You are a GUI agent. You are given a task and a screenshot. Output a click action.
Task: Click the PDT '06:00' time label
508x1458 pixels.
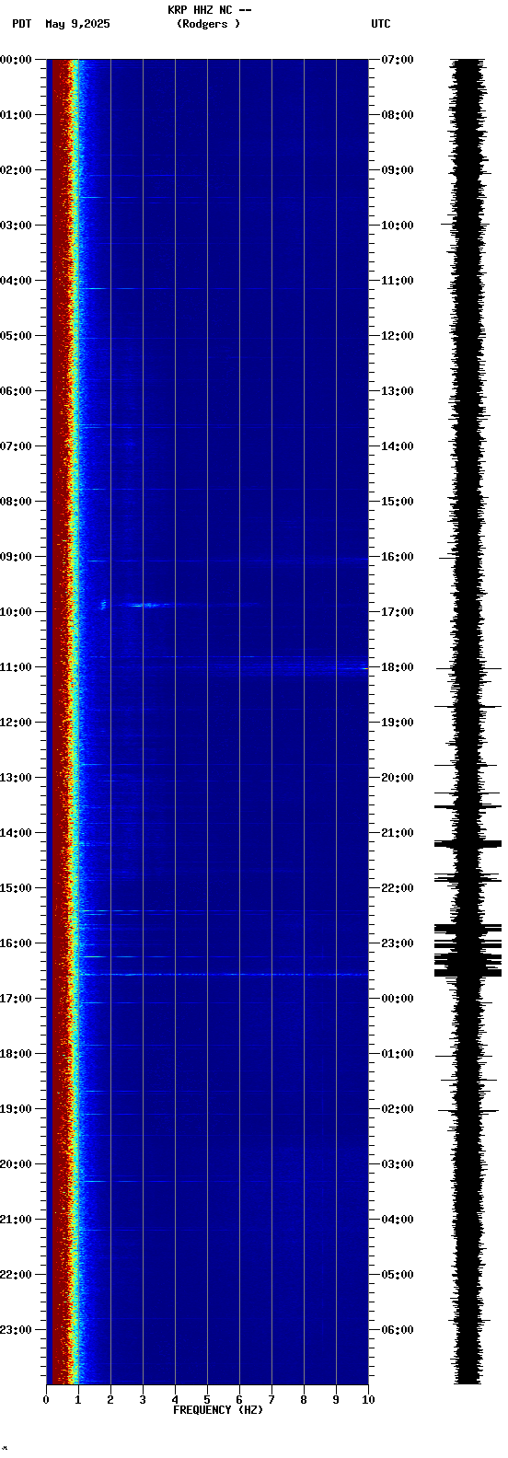tap(17, 391)
